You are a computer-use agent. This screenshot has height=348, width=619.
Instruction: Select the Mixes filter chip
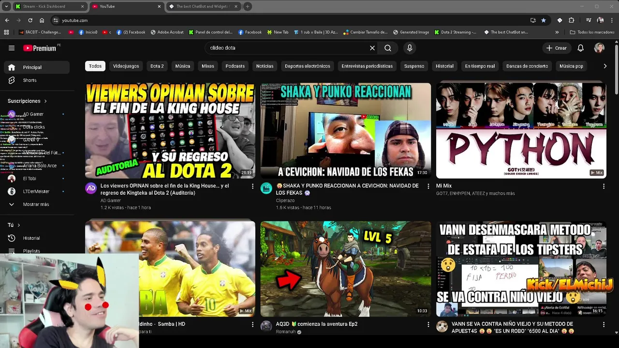(208, 66)
